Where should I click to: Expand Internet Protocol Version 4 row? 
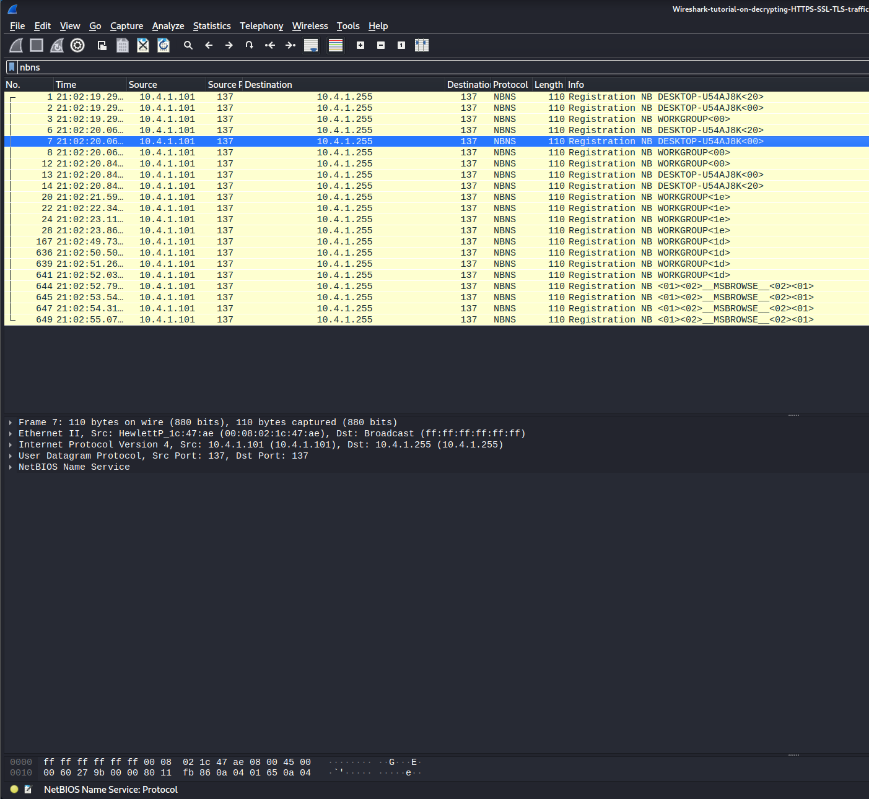11,445
